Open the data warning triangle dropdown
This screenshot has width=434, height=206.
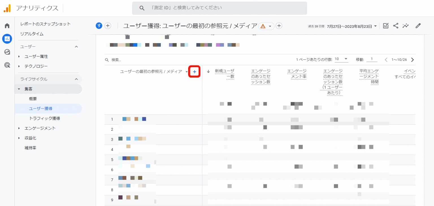point(266,26)
